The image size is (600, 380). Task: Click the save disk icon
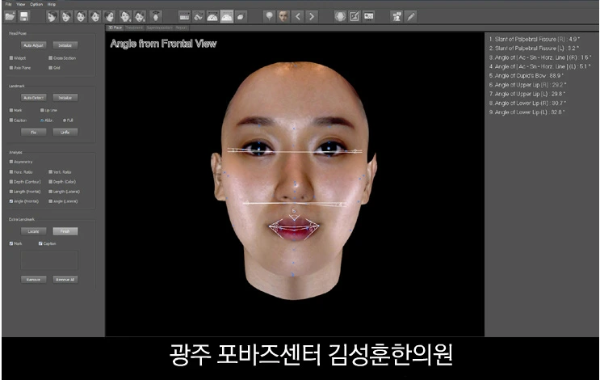pos(24,15)
